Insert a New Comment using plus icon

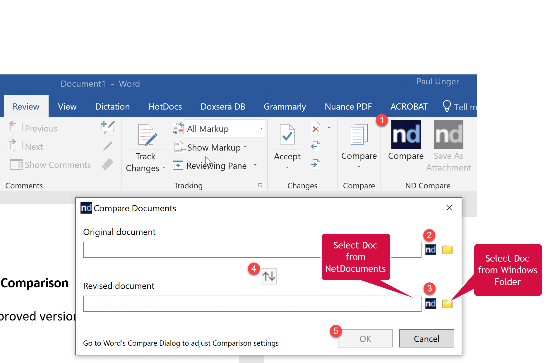coord(107,127)
